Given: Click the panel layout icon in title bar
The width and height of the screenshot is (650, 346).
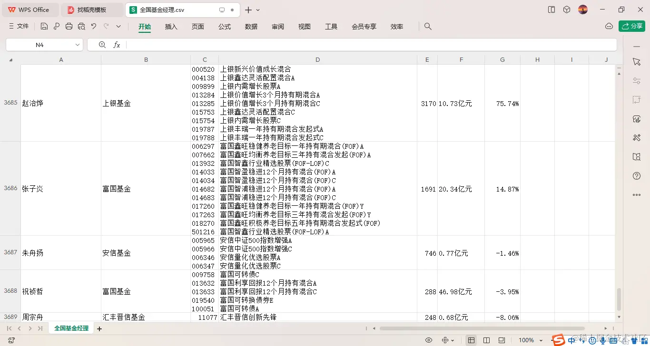Looking at the screenshot, I should 552,10.
